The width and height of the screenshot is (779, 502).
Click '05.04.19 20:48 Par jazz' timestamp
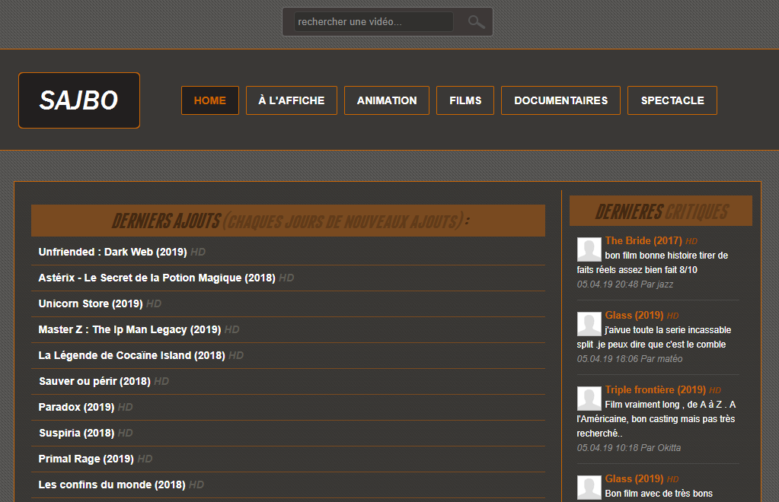point(625,284)
